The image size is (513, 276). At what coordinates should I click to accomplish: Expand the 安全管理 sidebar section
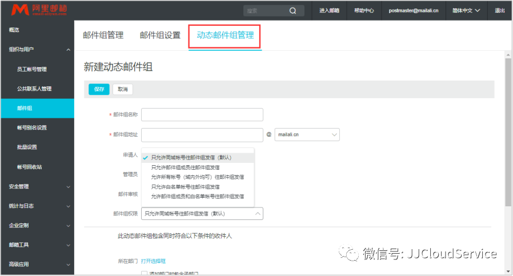pos(37,187)
